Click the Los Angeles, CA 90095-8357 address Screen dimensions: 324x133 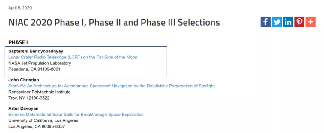click(x=37, y=127)
